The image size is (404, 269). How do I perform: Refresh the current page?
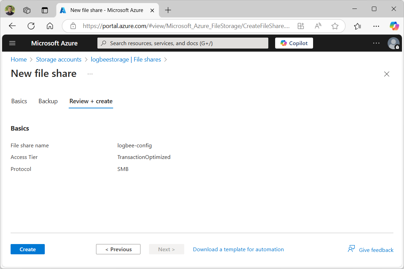point(31,26)
